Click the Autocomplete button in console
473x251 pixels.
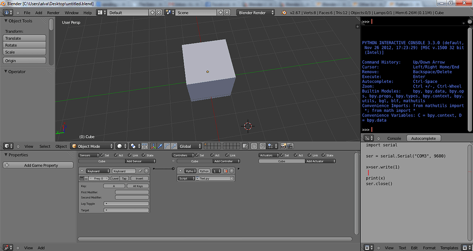(x=424, y=138)
